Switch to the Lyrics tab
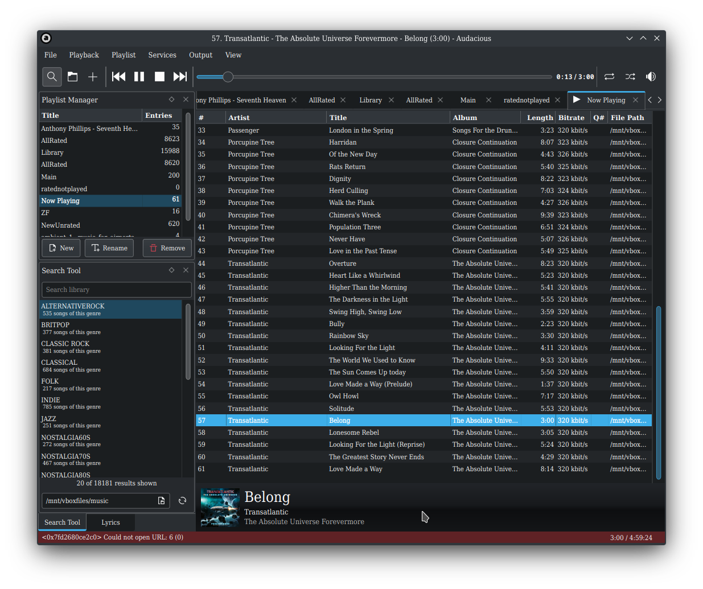This screenshot has width=703, height=589. pos(110,522)
